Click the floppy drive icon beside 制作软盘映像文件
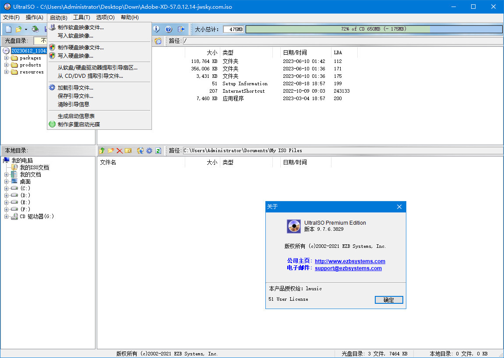Viewport: 504px width, 358px height. [52, 28]
